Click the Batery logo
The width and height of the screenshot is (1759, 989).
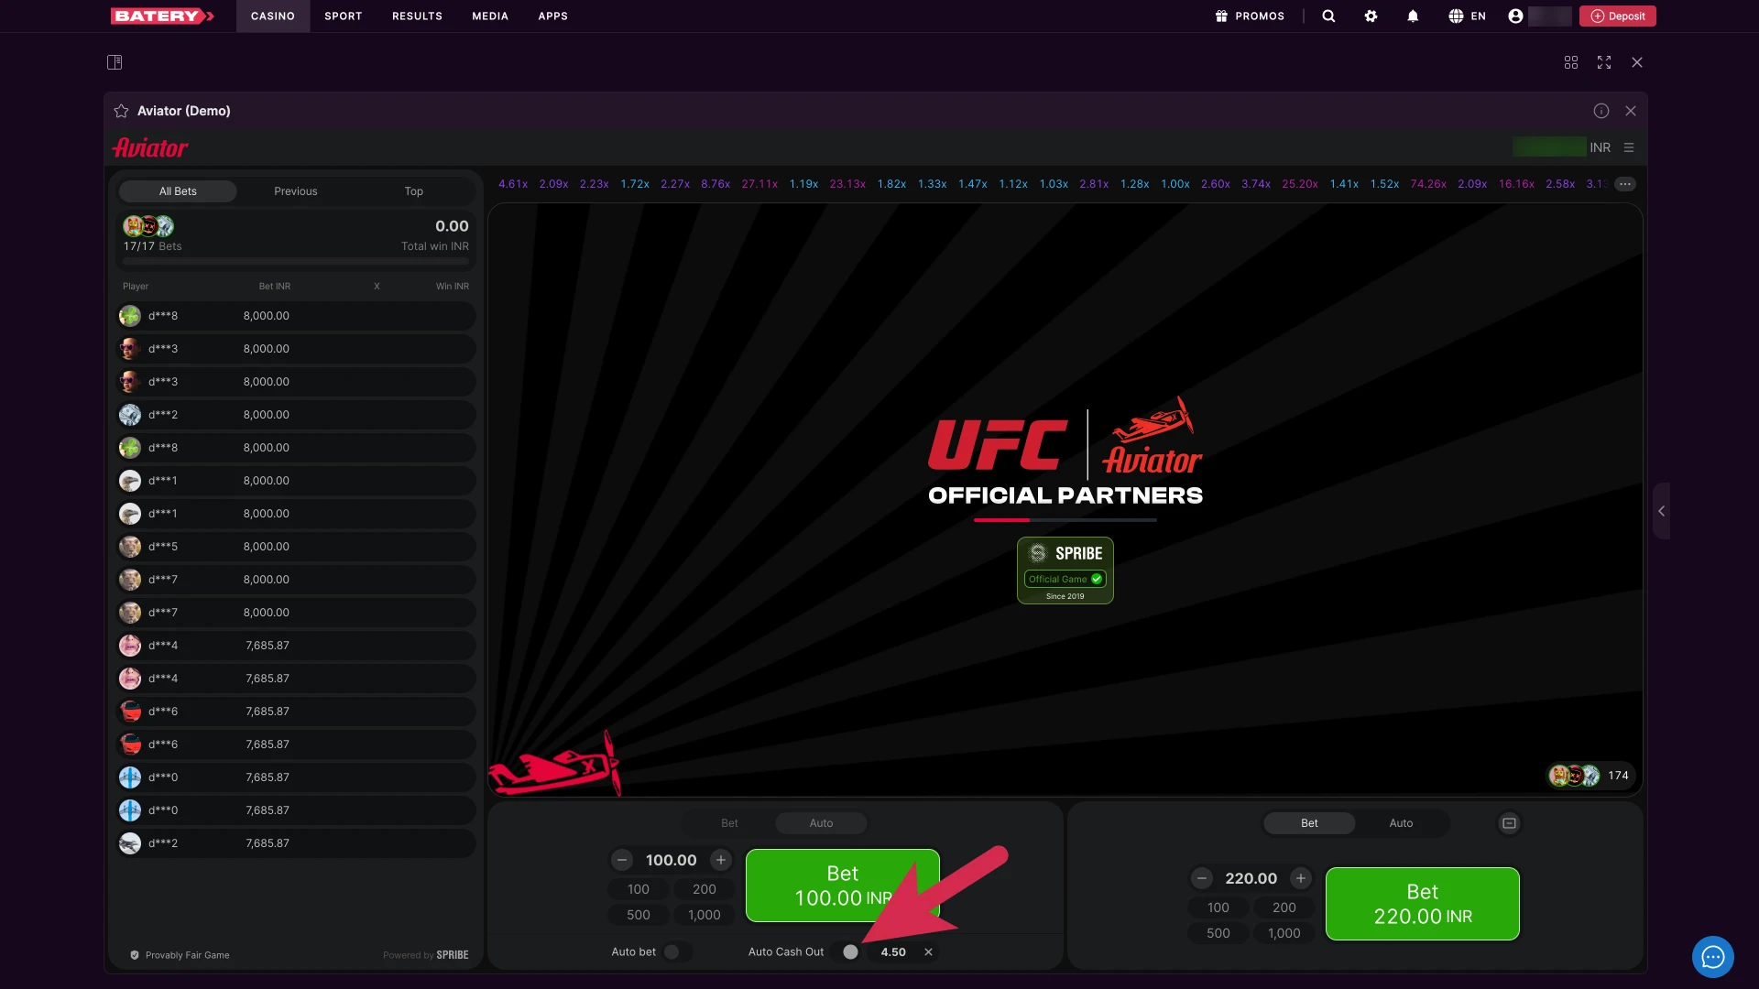[x=162, y=16]
